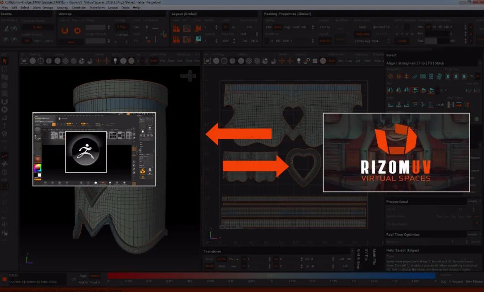
Task: Open the Layout menu
Action: tap(112, 8)
